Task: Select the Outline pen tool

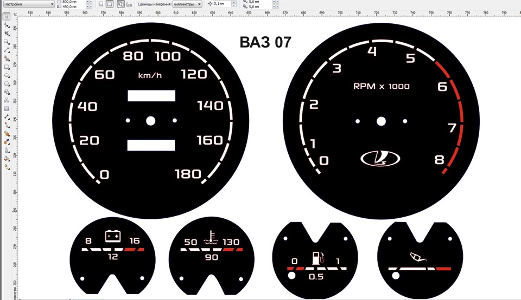Action: [x=7, y=150]
